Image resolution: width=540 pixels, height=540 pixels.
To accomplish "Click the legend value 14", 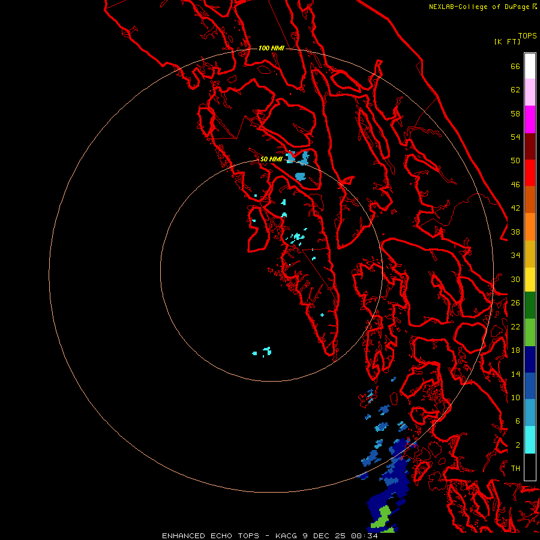I will point(515,374).
